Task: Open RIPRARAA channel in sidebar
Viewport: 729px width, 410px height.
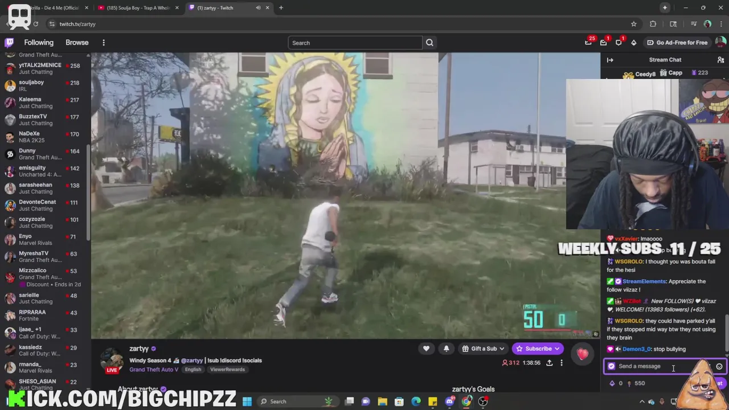Action: (44, 315)
